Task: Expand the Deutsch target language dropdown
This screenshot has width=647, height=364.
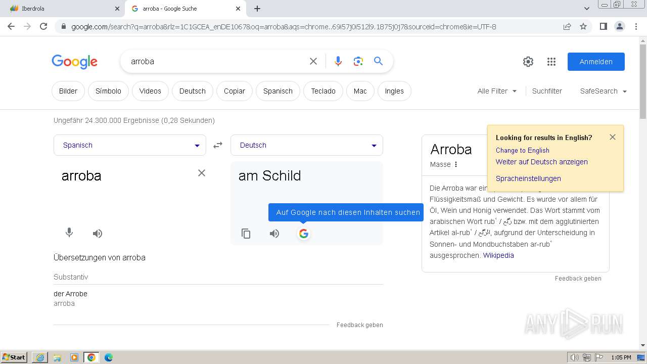Action: (x=307, y=145)
